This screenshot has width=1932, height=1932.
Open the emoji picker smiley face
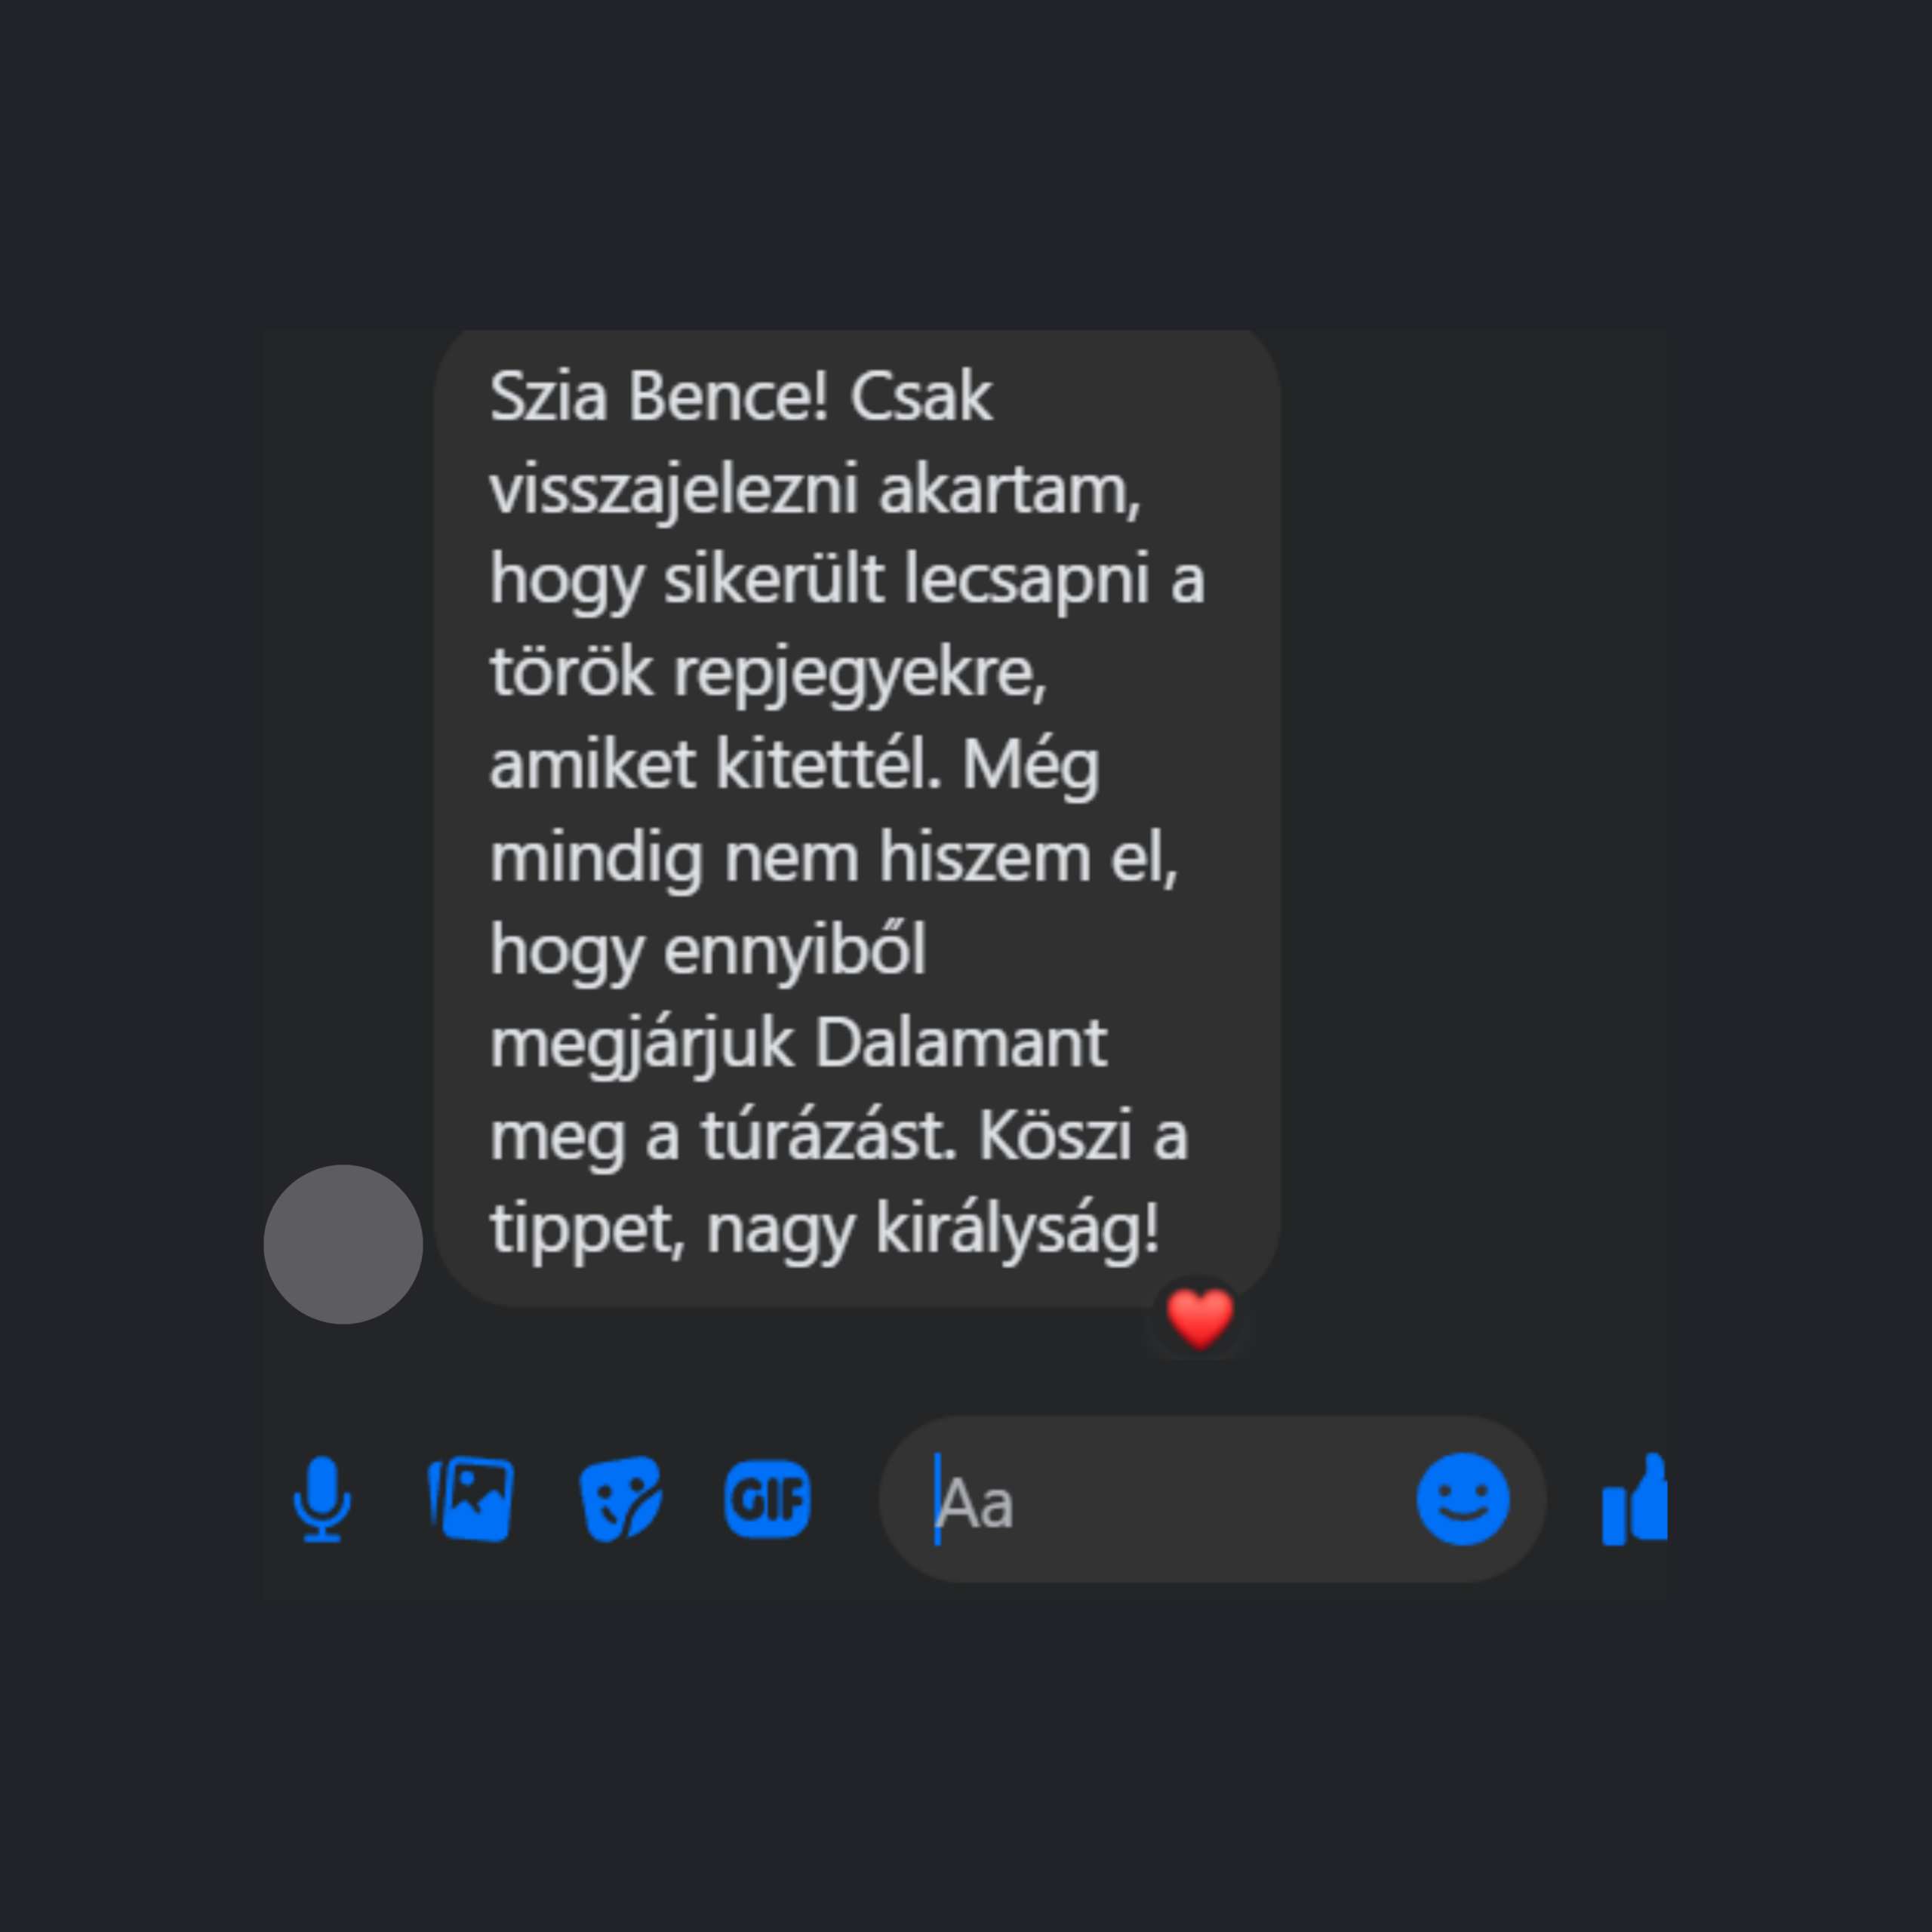pos(1462,1499)
